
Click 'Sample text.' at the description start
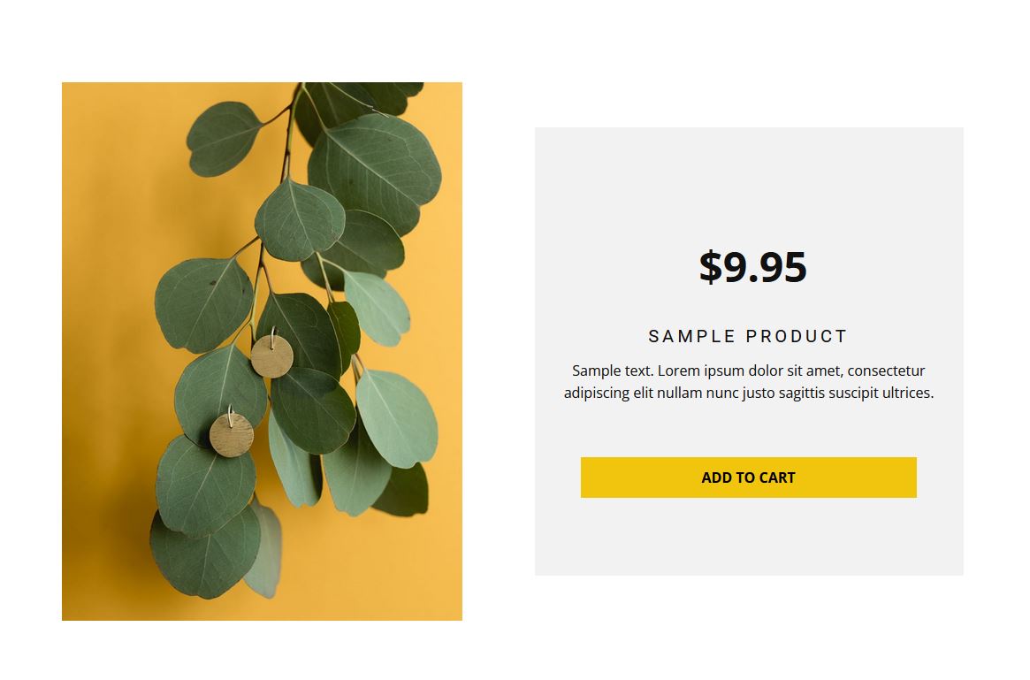tap(613, 371)
